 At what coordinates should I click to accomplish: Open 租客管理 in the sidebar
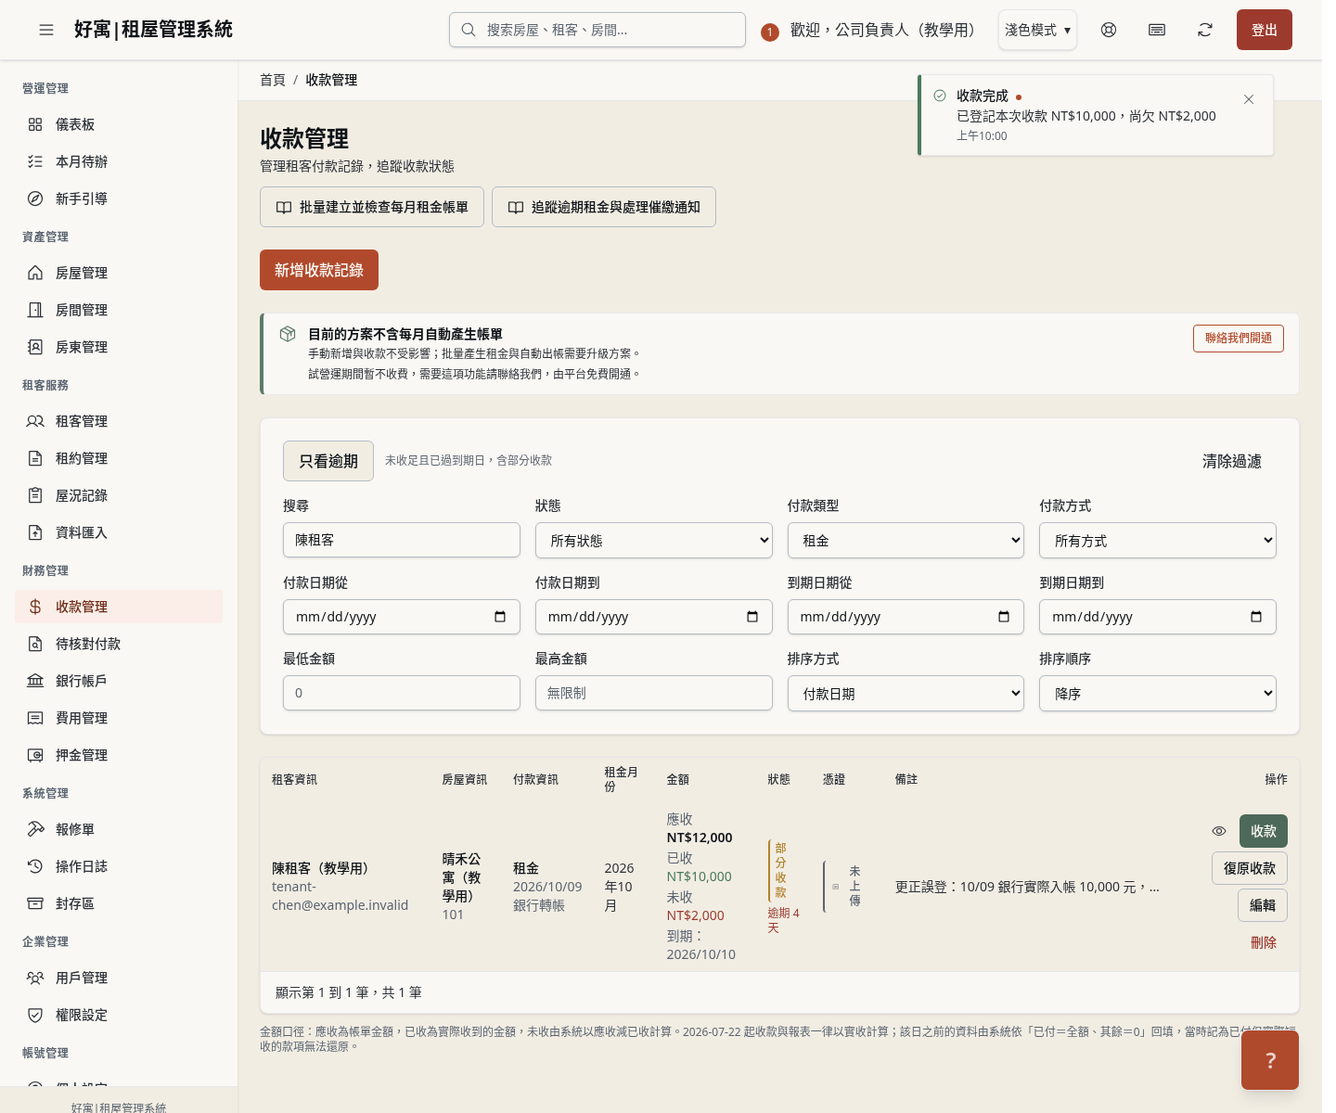click(x=119, y=421)
